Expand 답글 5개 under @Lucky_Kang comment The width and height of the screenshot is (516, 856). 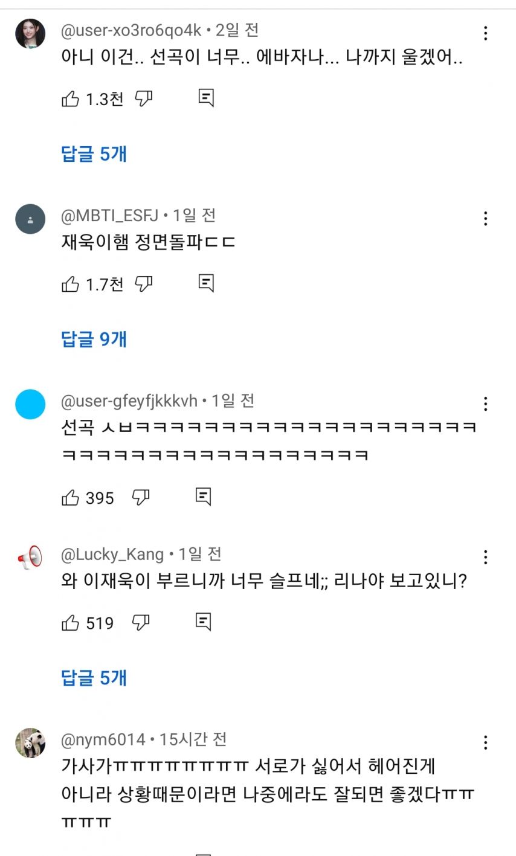tap(94, 678)
